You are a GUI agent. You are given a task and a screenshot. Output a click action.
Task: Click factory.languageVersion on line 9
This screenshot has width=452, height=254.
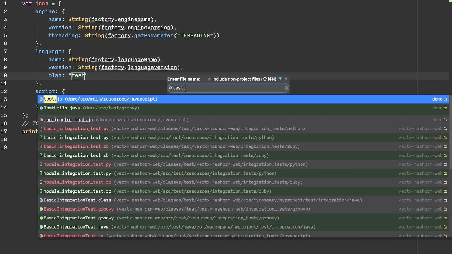139,67
